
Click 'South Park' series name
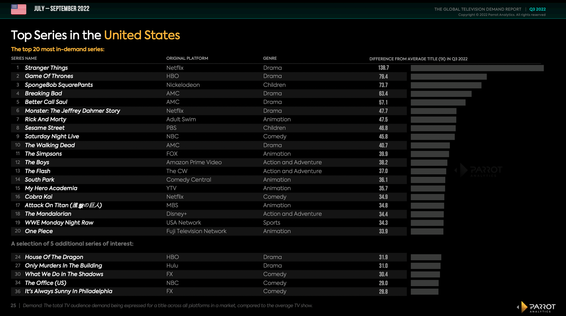pos(39,179)
